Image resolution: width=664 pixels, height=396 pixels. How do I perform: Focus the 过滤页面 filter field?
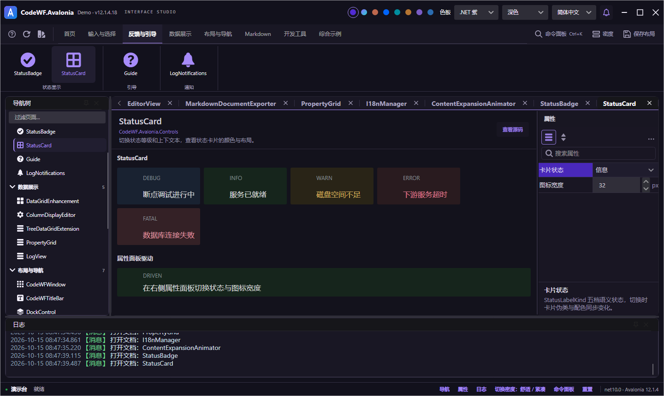pos(57,117)
